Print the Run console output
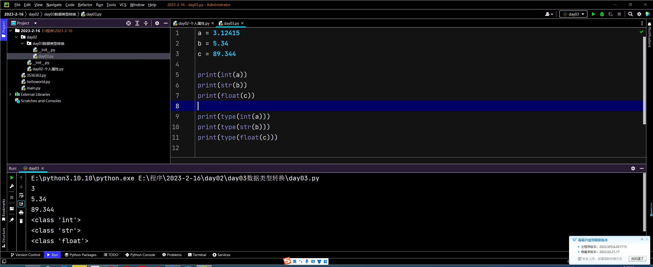653x267 pixels. [x=21, y=212]
